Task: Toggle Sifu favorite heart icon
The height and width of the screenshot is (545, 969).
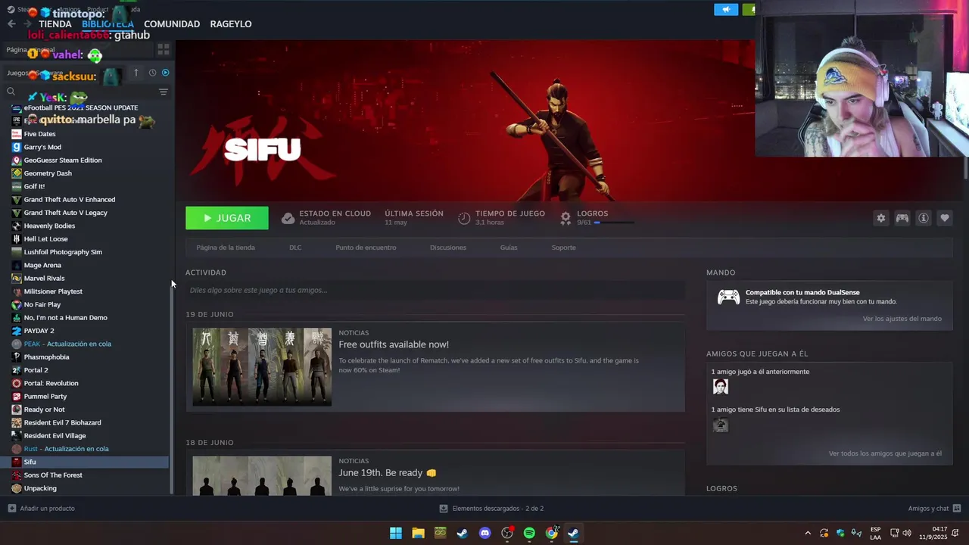Action: pyautogui.click(x=945, y=218)
